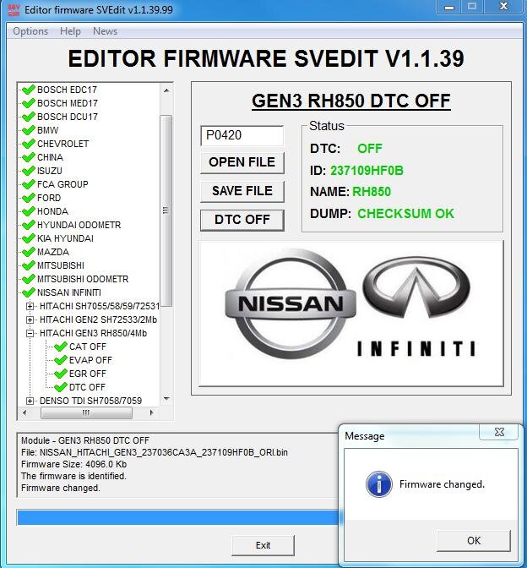Expand HITACHI SH7055/58/59/72531 node
This screenshot has height=568, width=527.
tap(30, 307)
